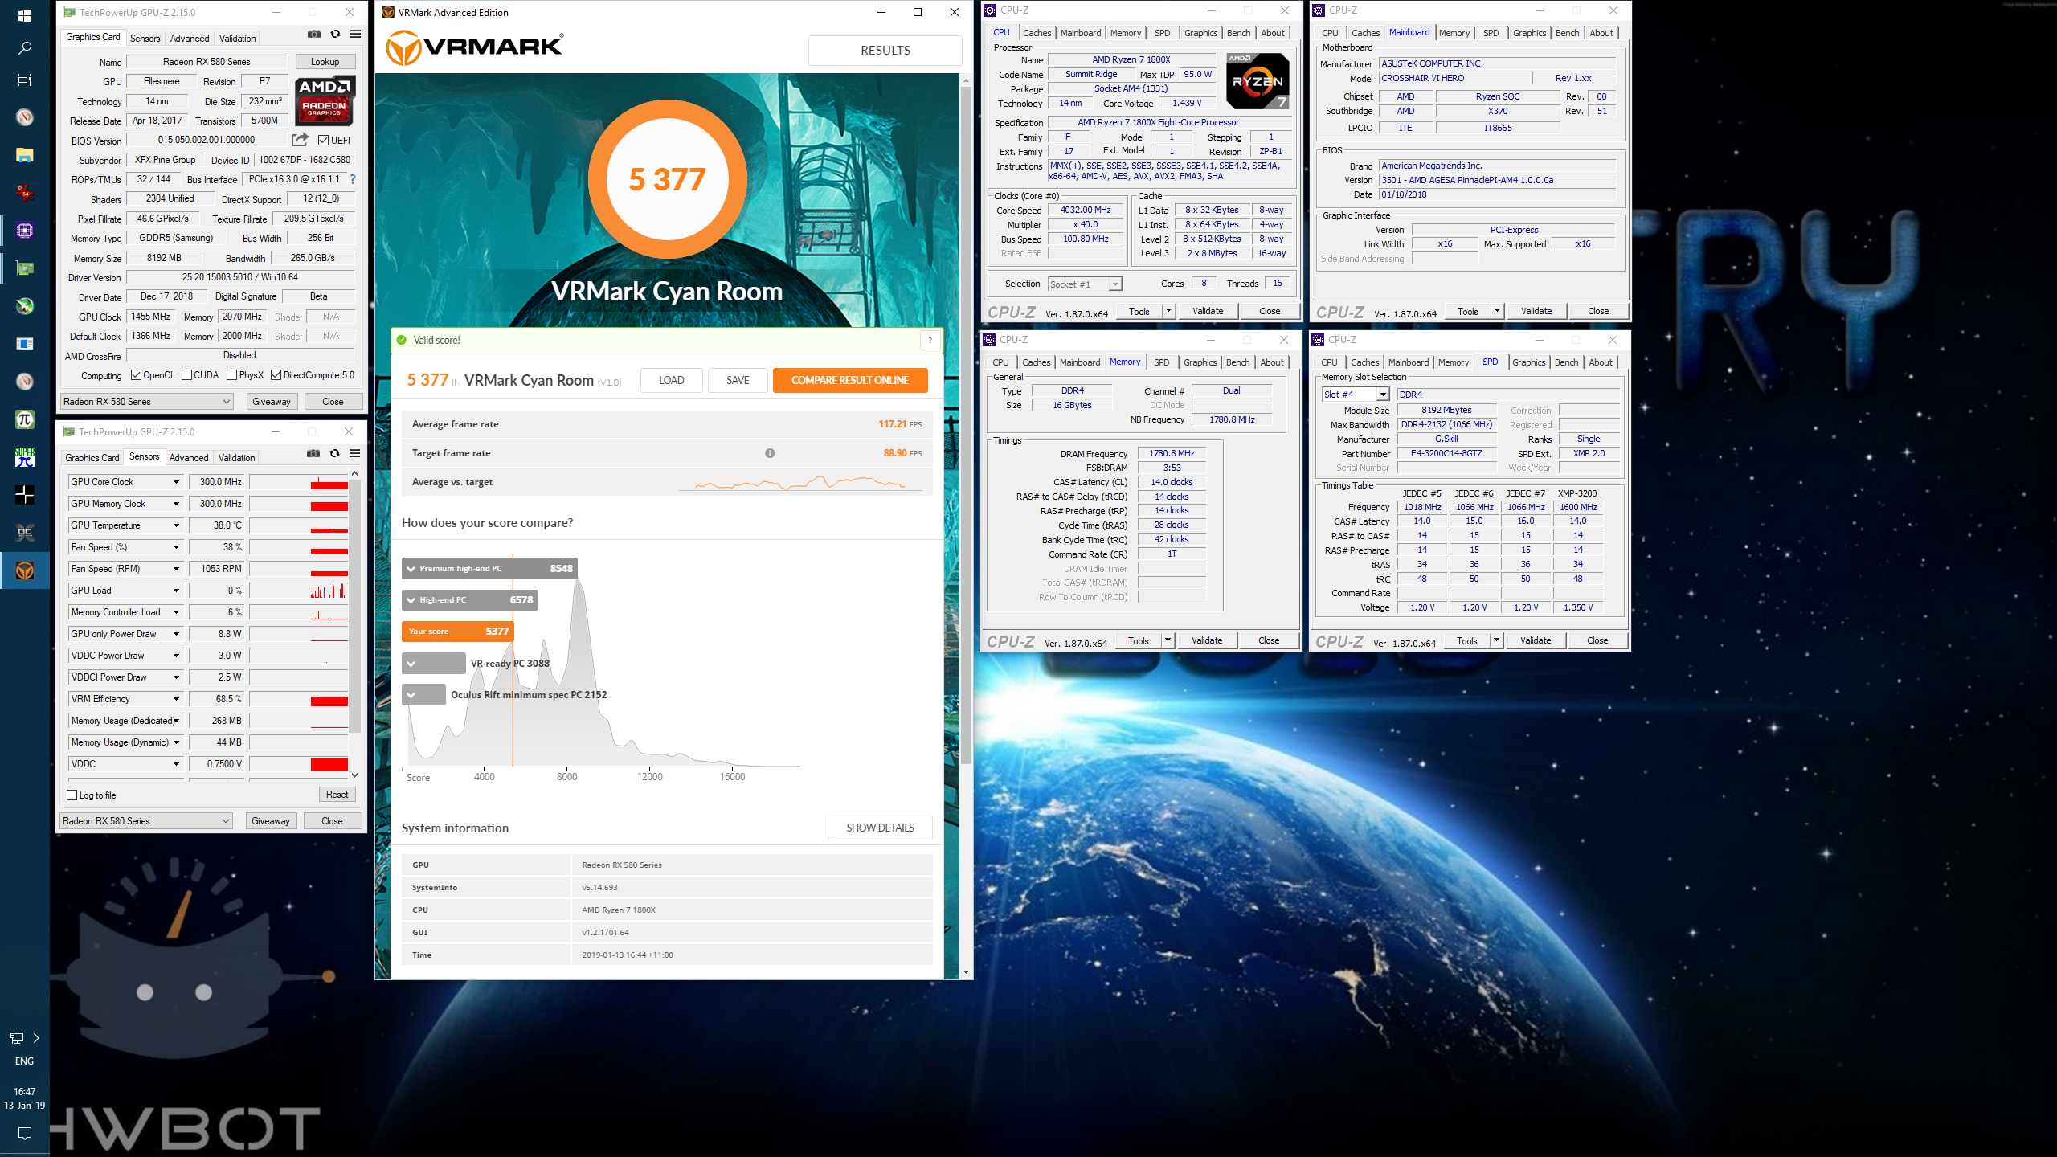Refresh sensors in the GPU-Z Sensors window
This screenshot has width=2057, height=1157.
(334, 454)
